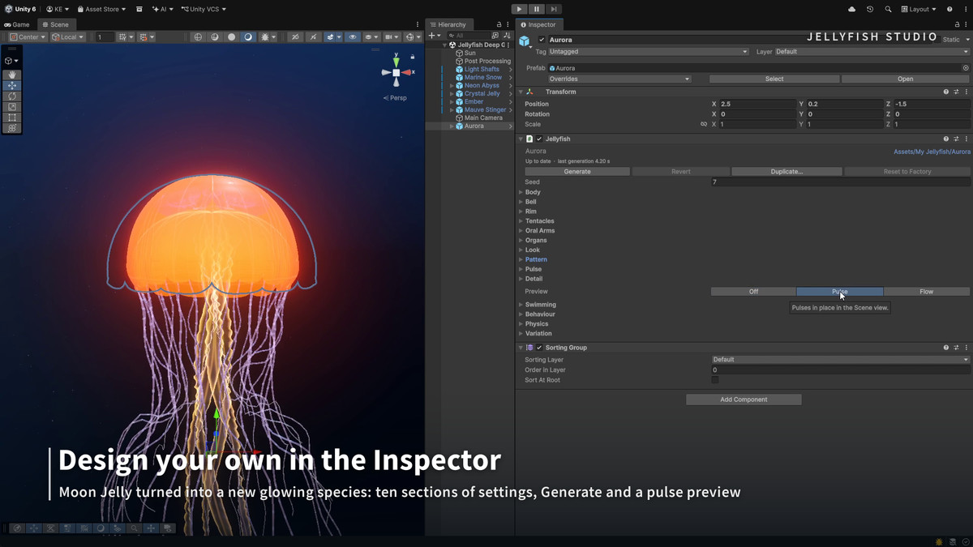
Task: Click the Hierarchy add plus button
Action: pyautogui.click(x=432, y=36)
